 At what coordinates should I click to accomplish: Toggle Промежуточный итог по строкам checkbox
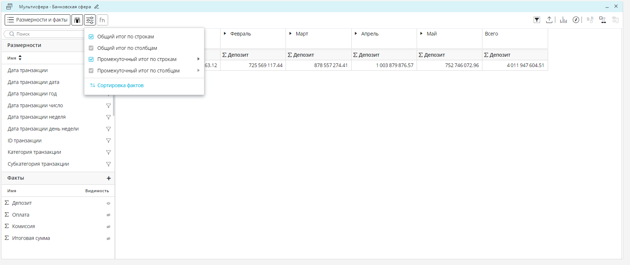[x=91, y=60]
